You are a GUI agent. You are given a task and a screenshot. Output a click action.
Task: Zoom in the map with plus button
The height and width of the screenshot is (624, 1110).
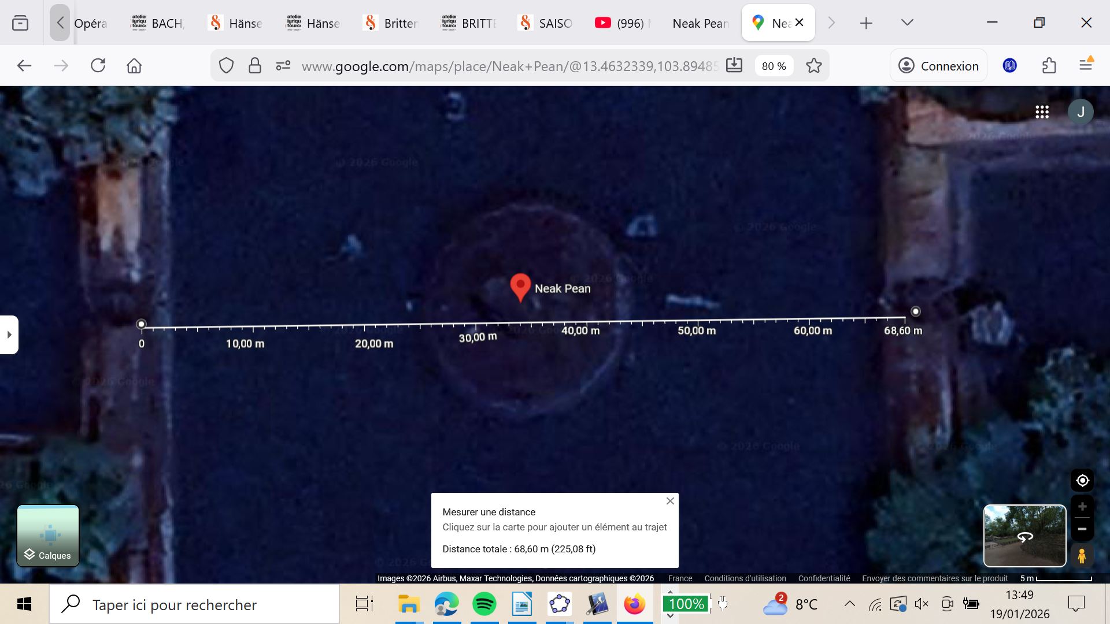coord(1082,507)
